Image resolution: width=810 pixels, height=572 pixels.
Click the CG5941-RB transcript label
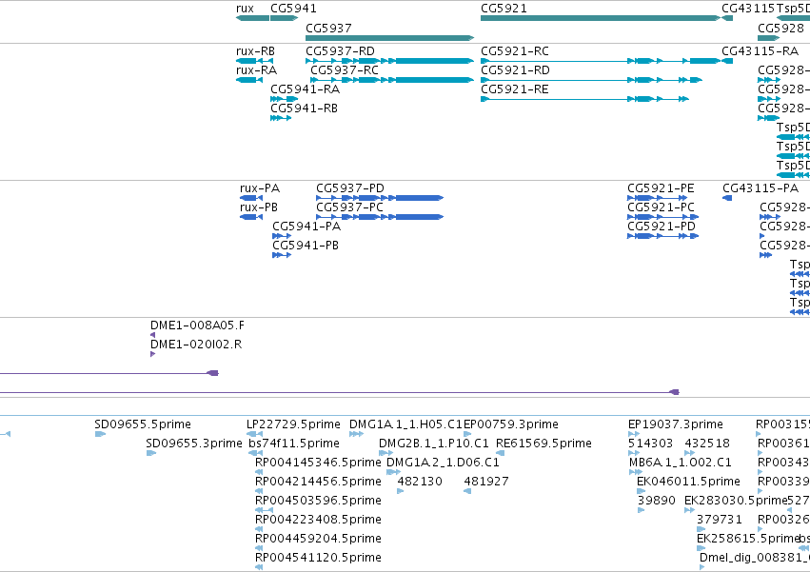click(x=305, y=108)
